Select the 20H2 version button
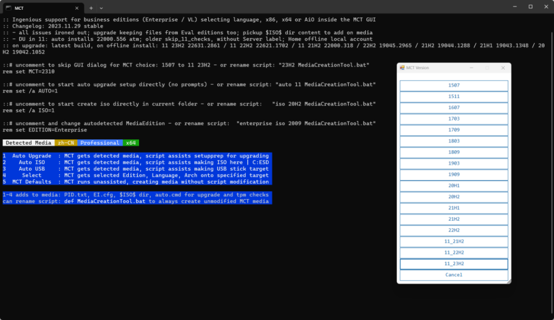Image resolution: width=554 pixels, height=320 pixels. tap(454, 197)
